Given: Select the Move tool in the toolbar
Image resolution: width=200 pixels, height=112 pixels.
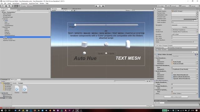Looking at the screenshot, I should (x=6, y=6).
